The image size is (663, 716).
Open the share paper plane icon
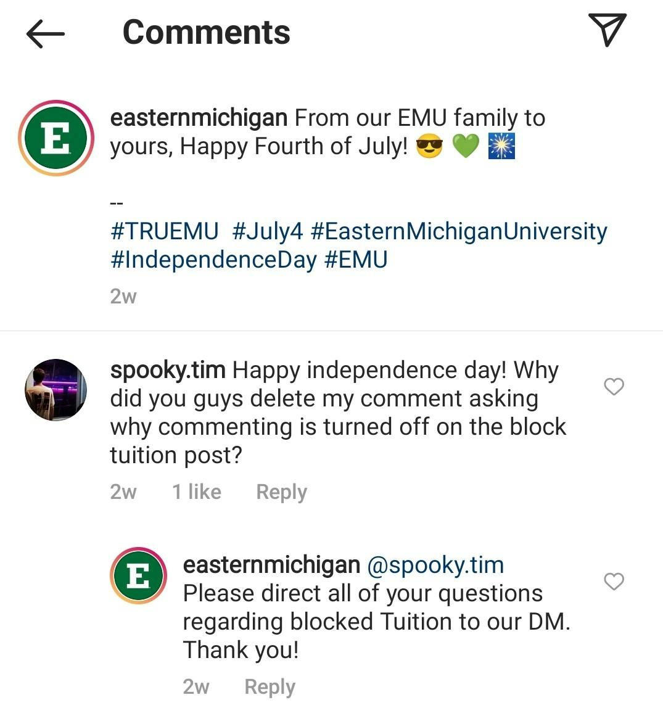(x=607, y=30)
